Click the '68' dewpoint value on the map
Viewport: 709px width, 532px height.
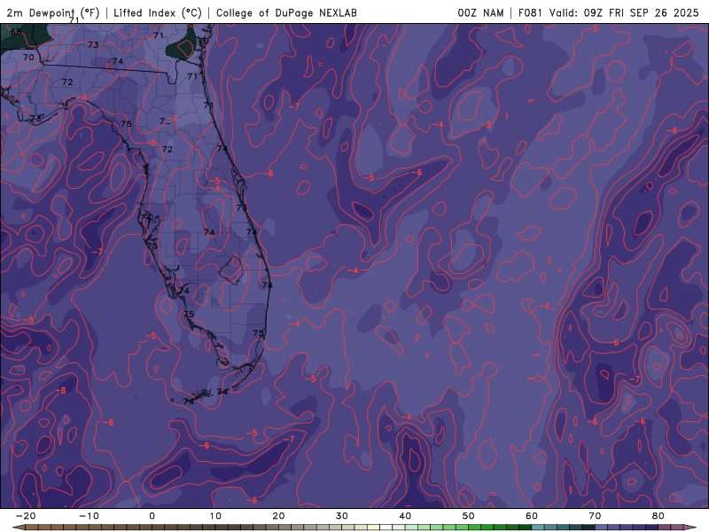[16, 32]
